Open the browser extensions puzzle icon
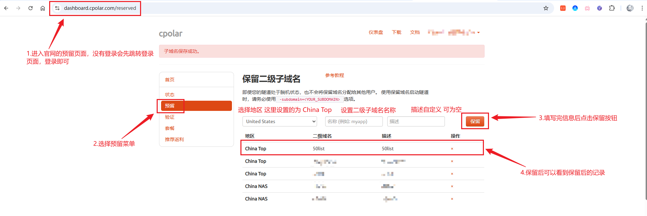The image size is (647, 216). point(612,8)
